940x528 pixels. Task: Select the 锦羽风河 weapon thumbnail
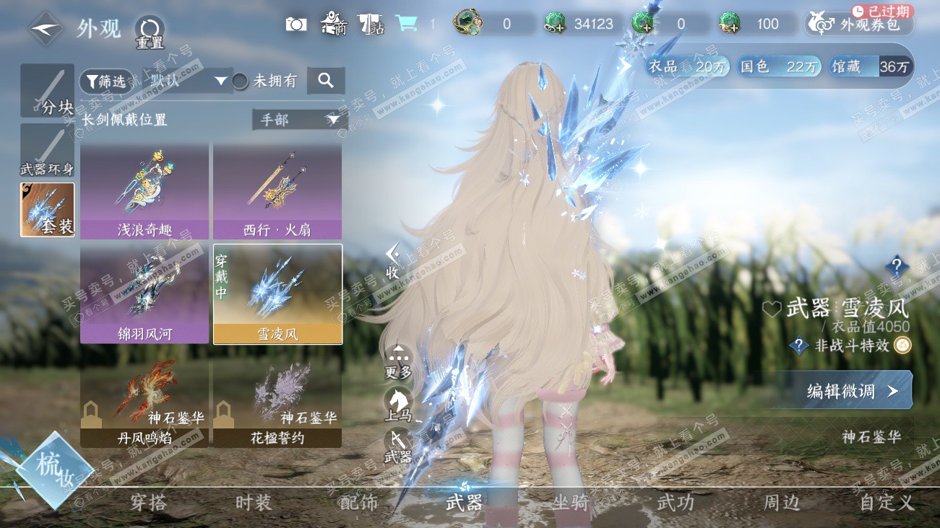point(145,294)
